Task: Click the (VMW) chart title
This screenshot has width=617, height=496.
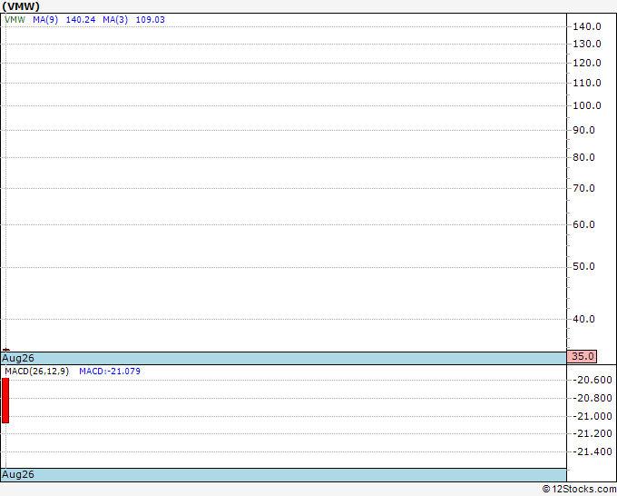Action: [x=21, y=6]
